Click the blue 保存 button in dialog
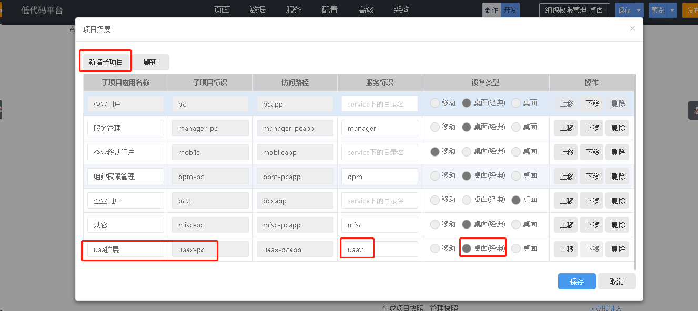This screenshot has width=698, height=311. (576, 282)
